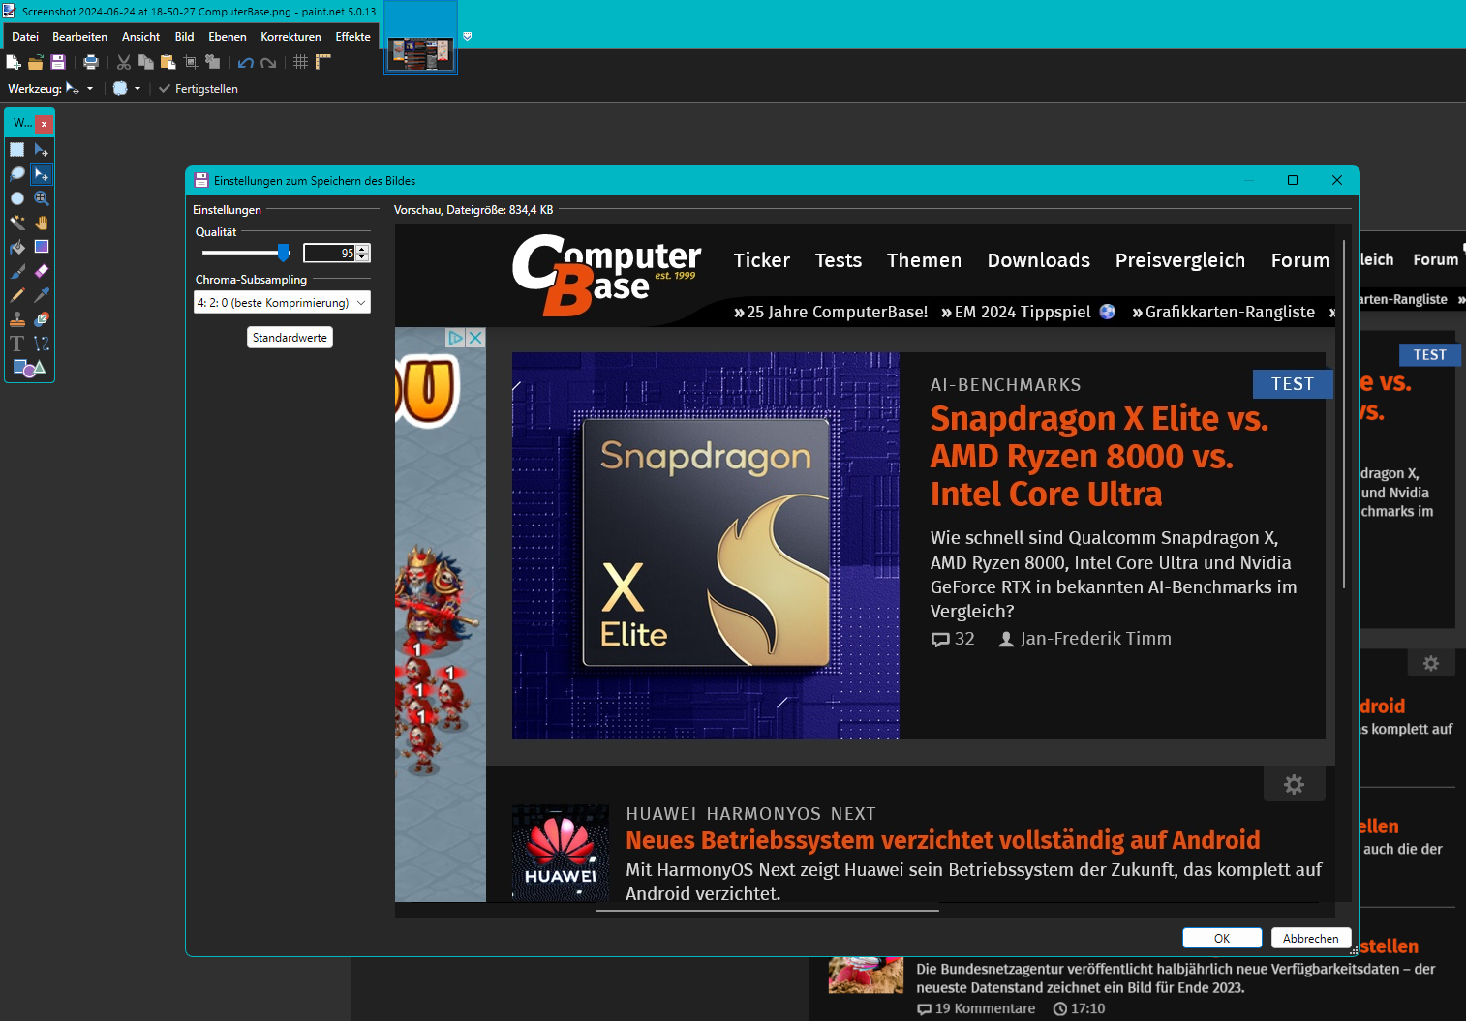The image size is (1466, 1021).
Task: Select the Text tool
Action: coord(17,344)
